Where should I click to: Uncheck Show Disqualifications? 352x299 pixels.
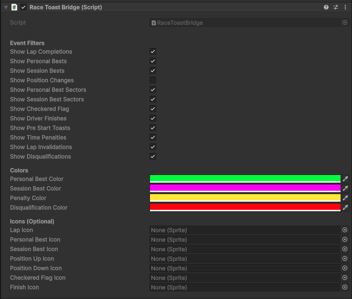(x=153, y=156)
